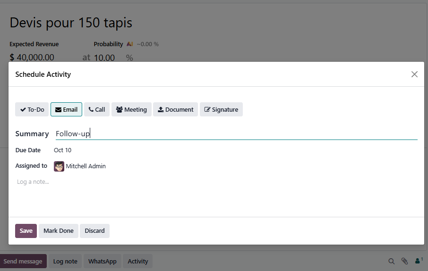Select the Signature activity type
The width and height of the screenshot is (428, 271).
point(221,109)
